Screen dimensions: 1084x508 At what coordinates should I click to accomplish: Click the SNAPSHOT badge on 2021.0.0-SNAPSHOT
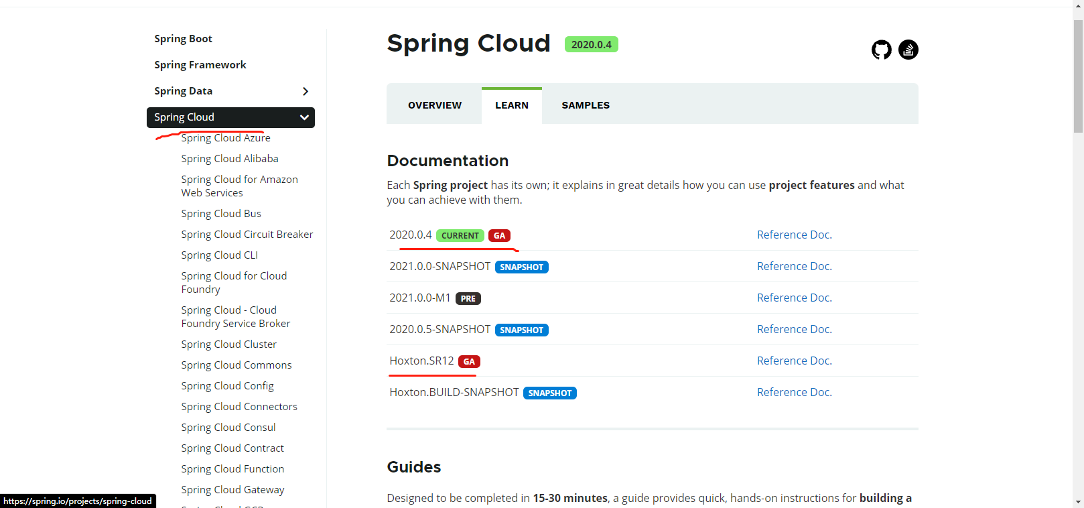522,267
